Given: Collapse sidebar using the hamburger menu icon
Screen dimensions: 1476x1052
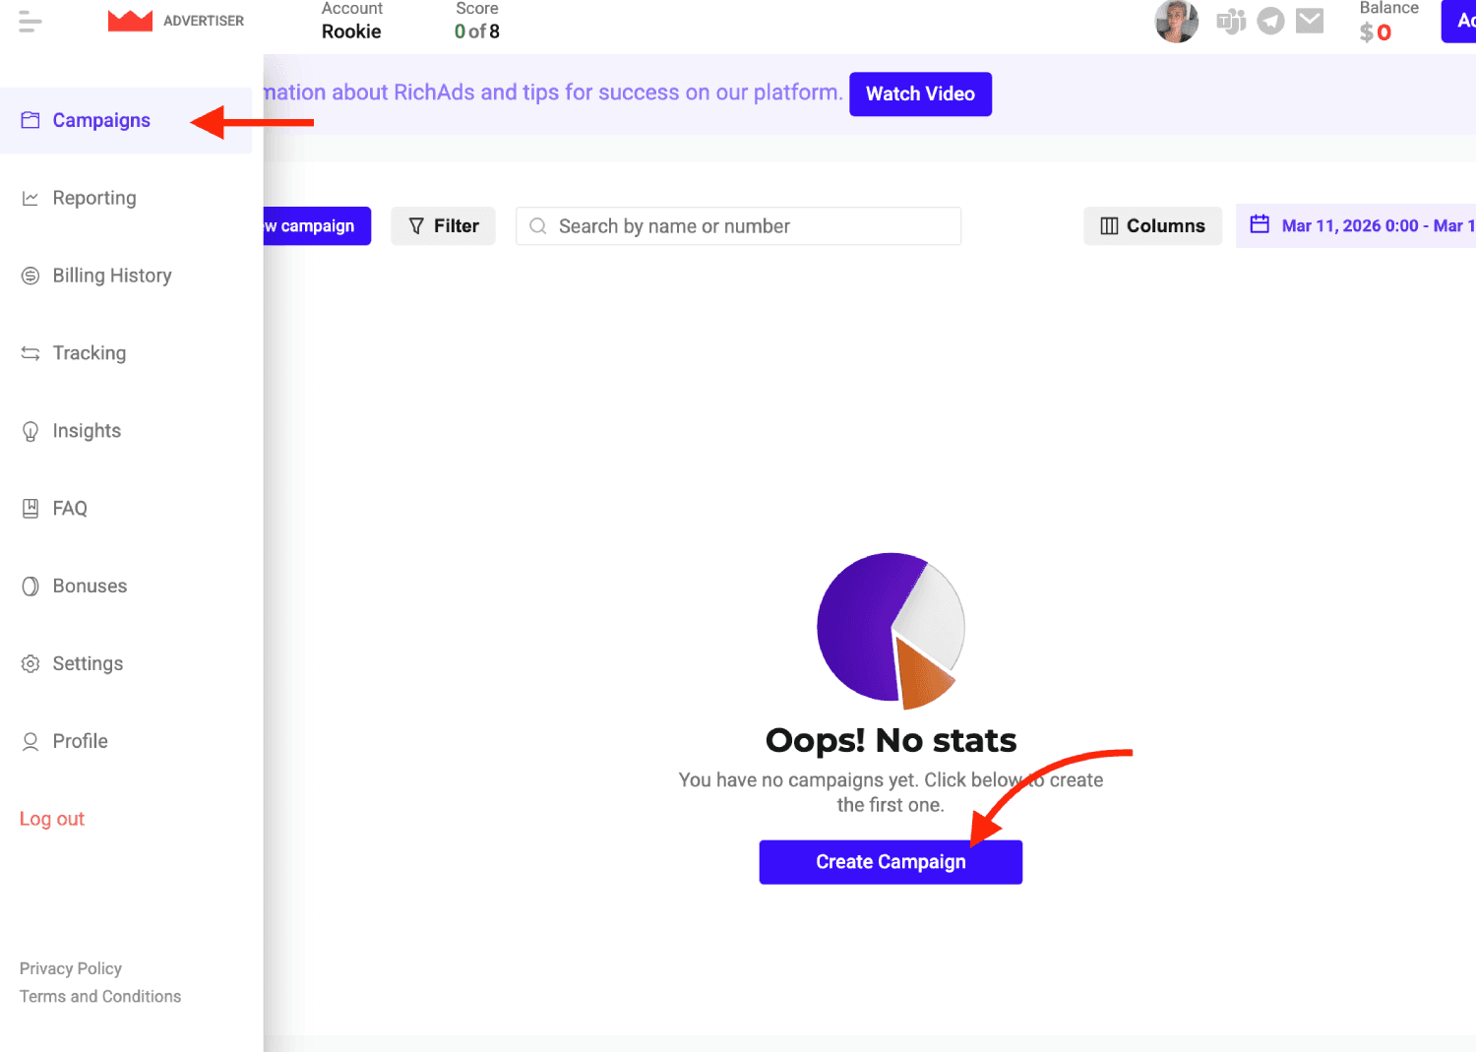Looking at the screenshot, I should 31,21.
